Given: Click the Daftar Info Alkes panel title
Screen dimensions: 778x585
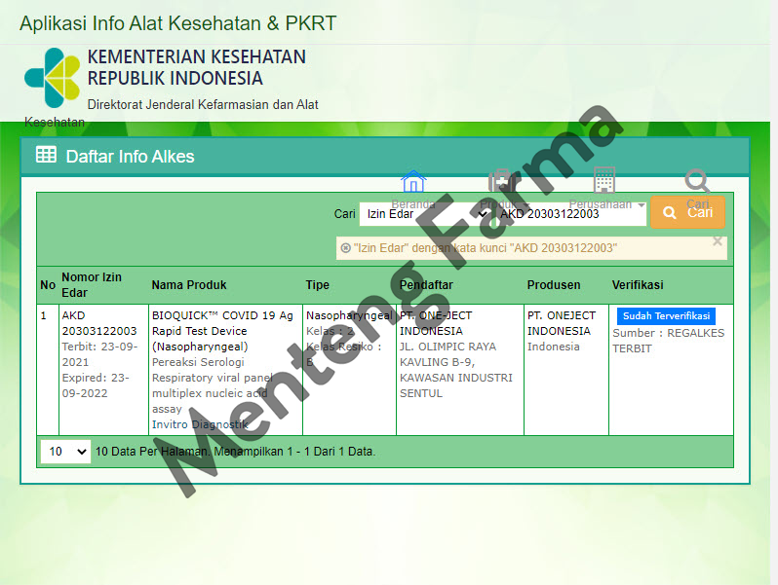Looking at the screenshot, I should click(130, 157).
